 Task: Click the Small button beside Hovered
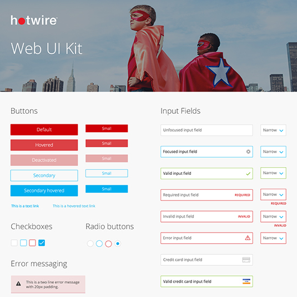click(107, 143)
